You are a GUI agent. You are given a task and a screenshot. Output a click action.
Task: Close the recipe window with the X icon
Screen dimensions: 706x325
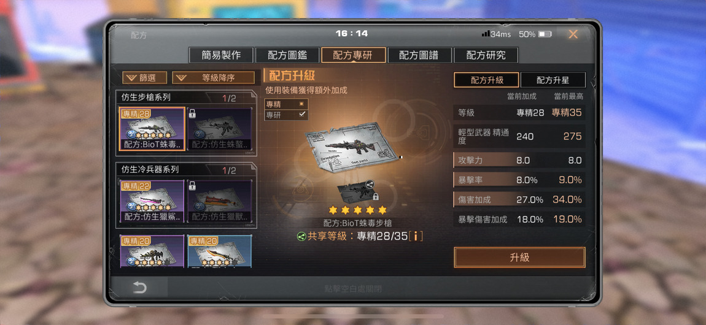[573, 34]
